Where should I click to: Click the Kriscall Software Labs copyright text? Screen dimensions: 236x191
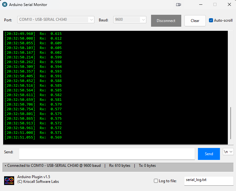click(38, 182)
